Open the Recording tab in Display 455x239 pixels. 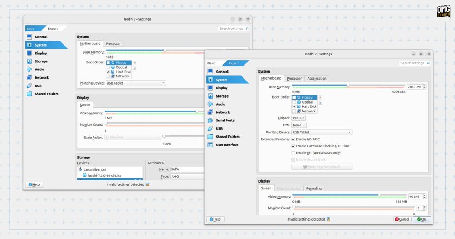(x=314, y=188)
